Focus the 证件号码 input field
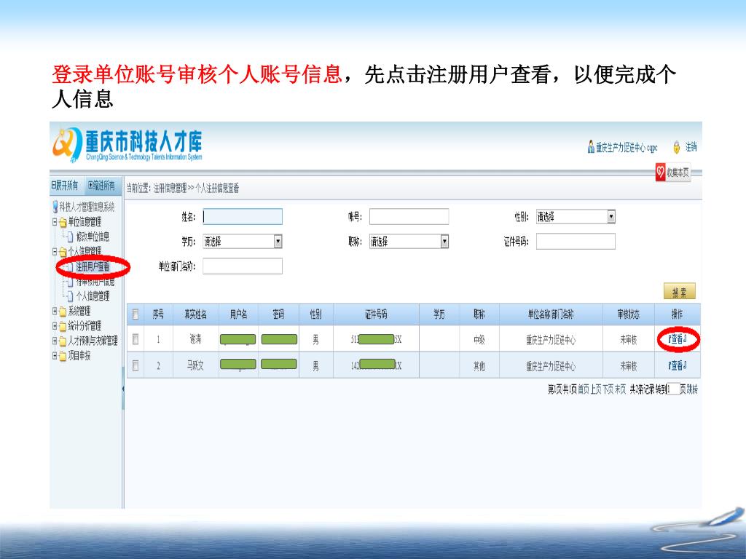 coord(576,242)
